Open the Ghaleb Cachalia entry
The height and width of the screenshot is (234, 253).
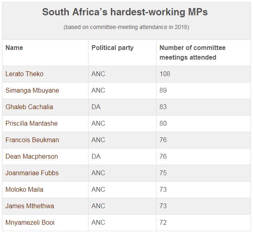[29, 107]
